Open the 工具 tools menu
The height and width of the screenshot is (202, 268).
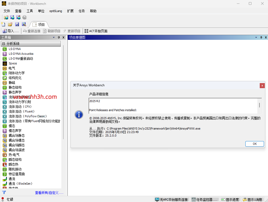tap(30, 11)
